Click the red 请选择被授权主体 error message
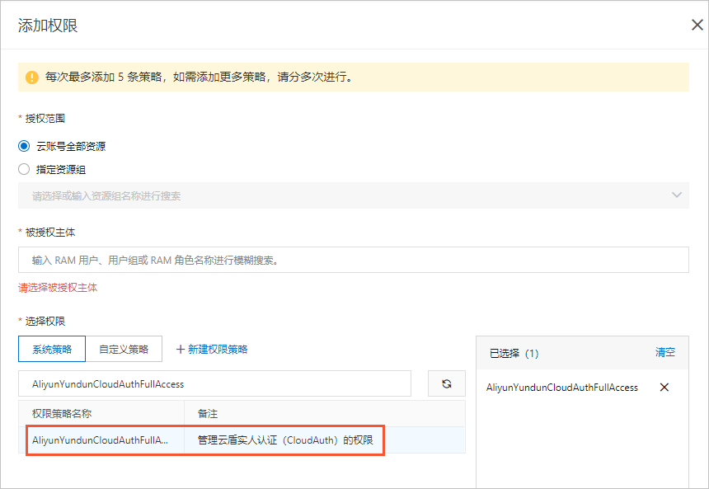 point(58,288)
